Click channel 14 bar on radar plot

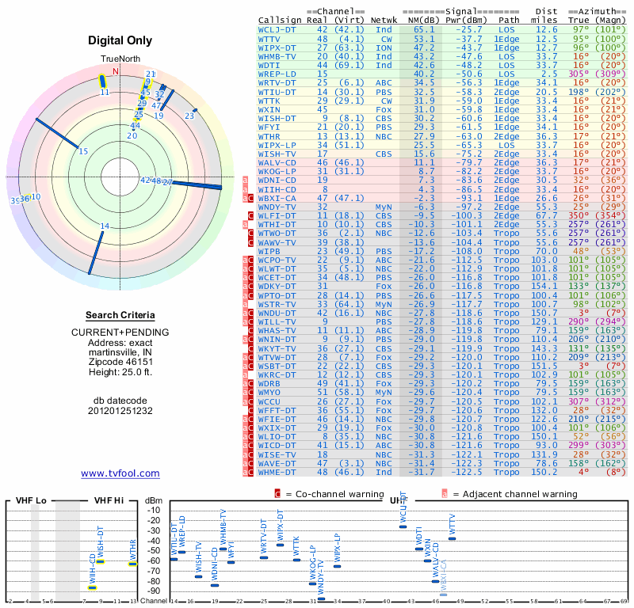click(96, 253)
